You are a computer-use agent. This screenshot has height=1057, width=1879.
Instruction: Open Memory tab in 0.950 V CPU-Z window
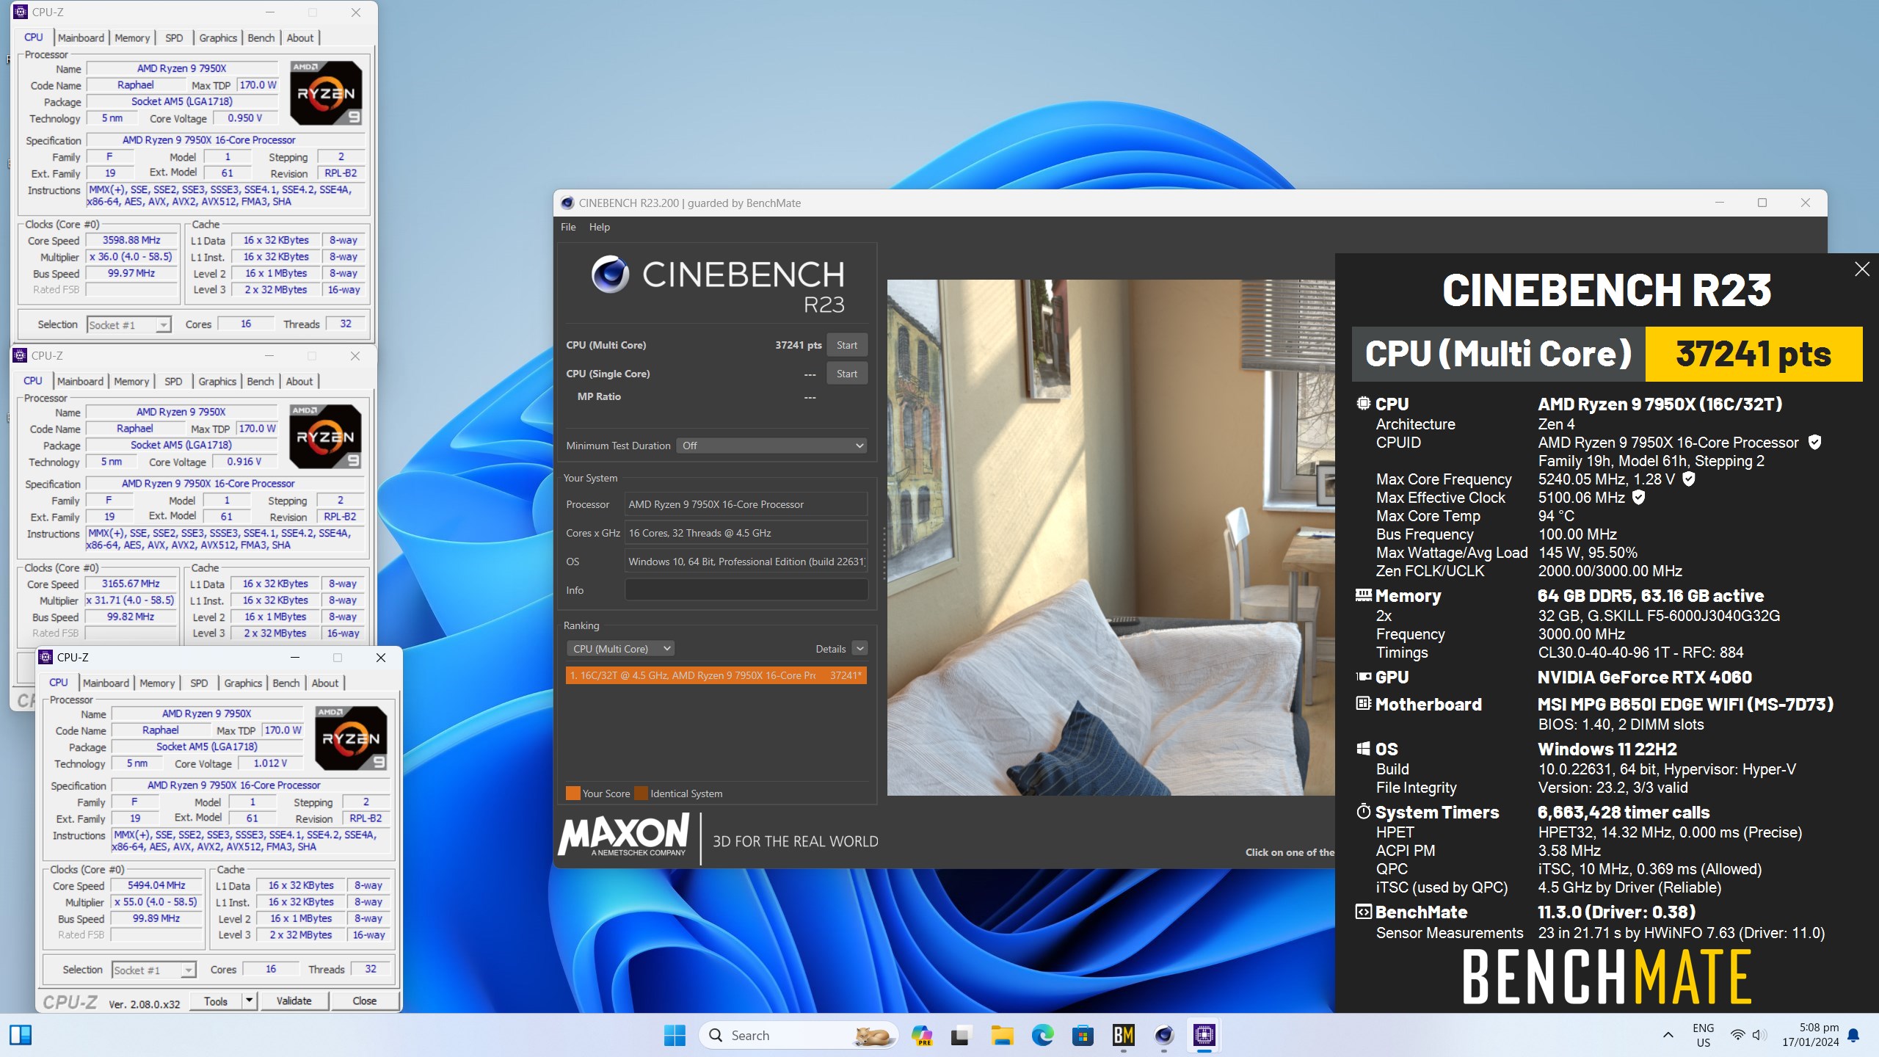pos(132,37)
